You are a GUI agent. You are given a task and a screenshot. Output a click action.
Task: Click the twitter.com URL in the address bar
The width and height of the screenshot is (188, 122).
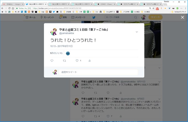coord(57,8)
